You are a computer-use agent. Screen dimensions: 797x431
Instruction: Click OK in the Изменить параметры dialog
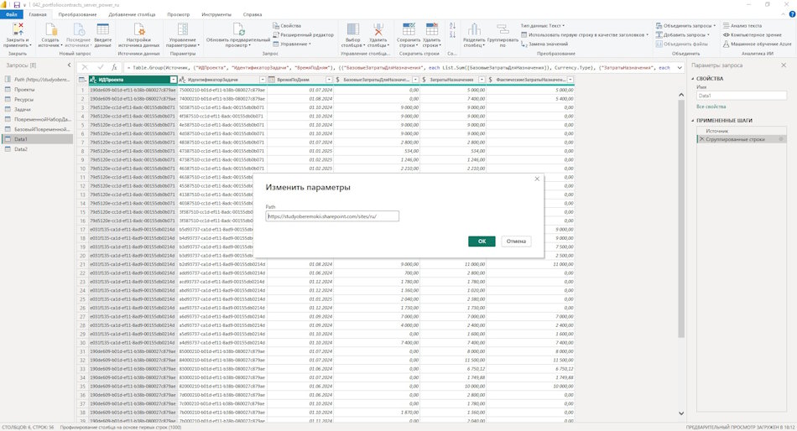pos(482,241)
